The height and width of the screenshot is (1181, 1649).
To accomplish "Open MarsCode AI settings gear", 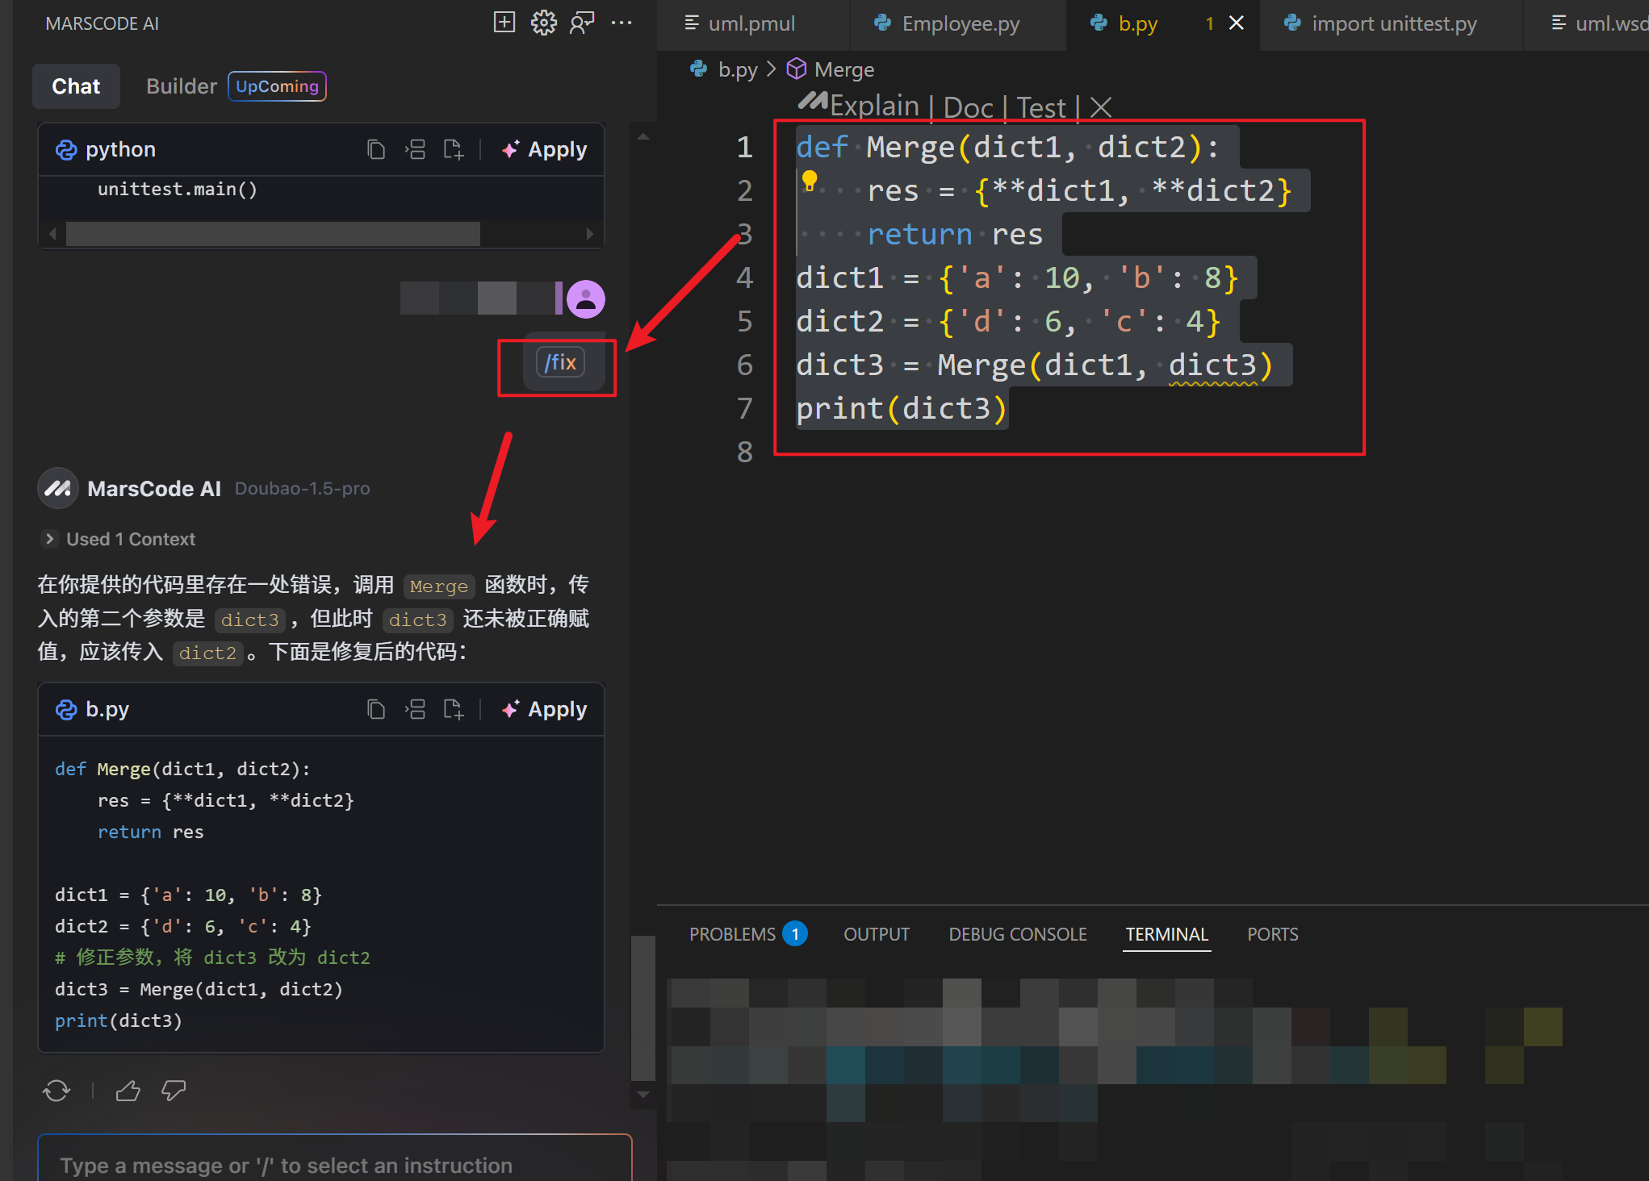I will pyautogui.click(x=543, y=23).
